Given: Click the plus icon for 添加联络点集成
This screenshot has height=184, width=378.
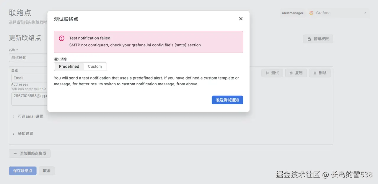Looking at the screenshot, I should (x=15, y=154).
